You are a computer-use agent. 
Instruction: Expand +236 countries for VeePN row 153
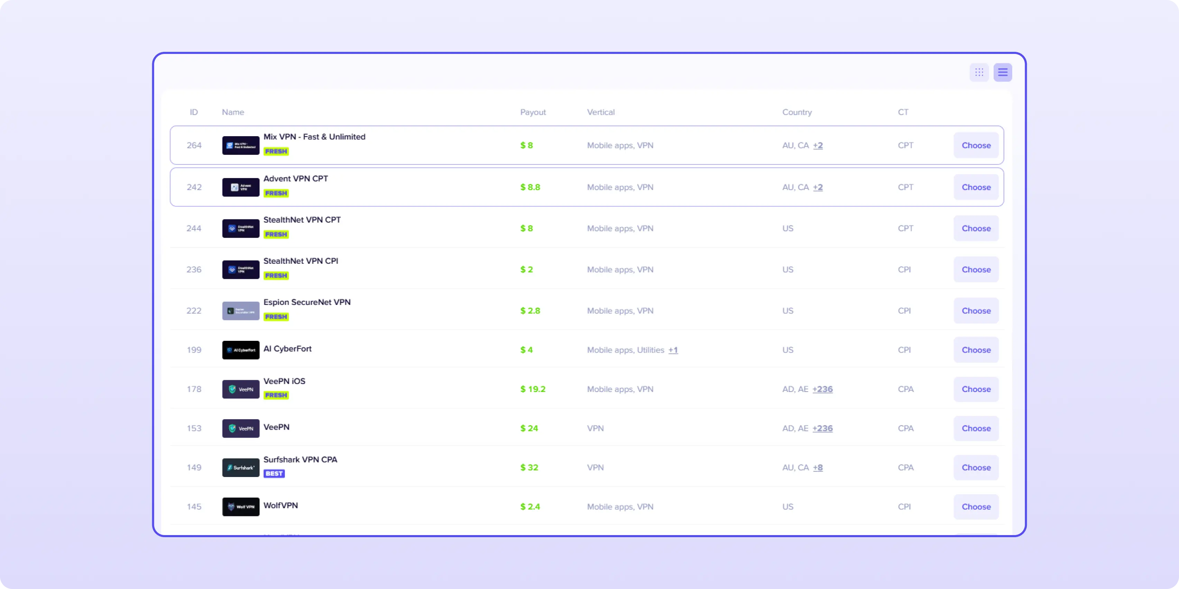(822, 429)
